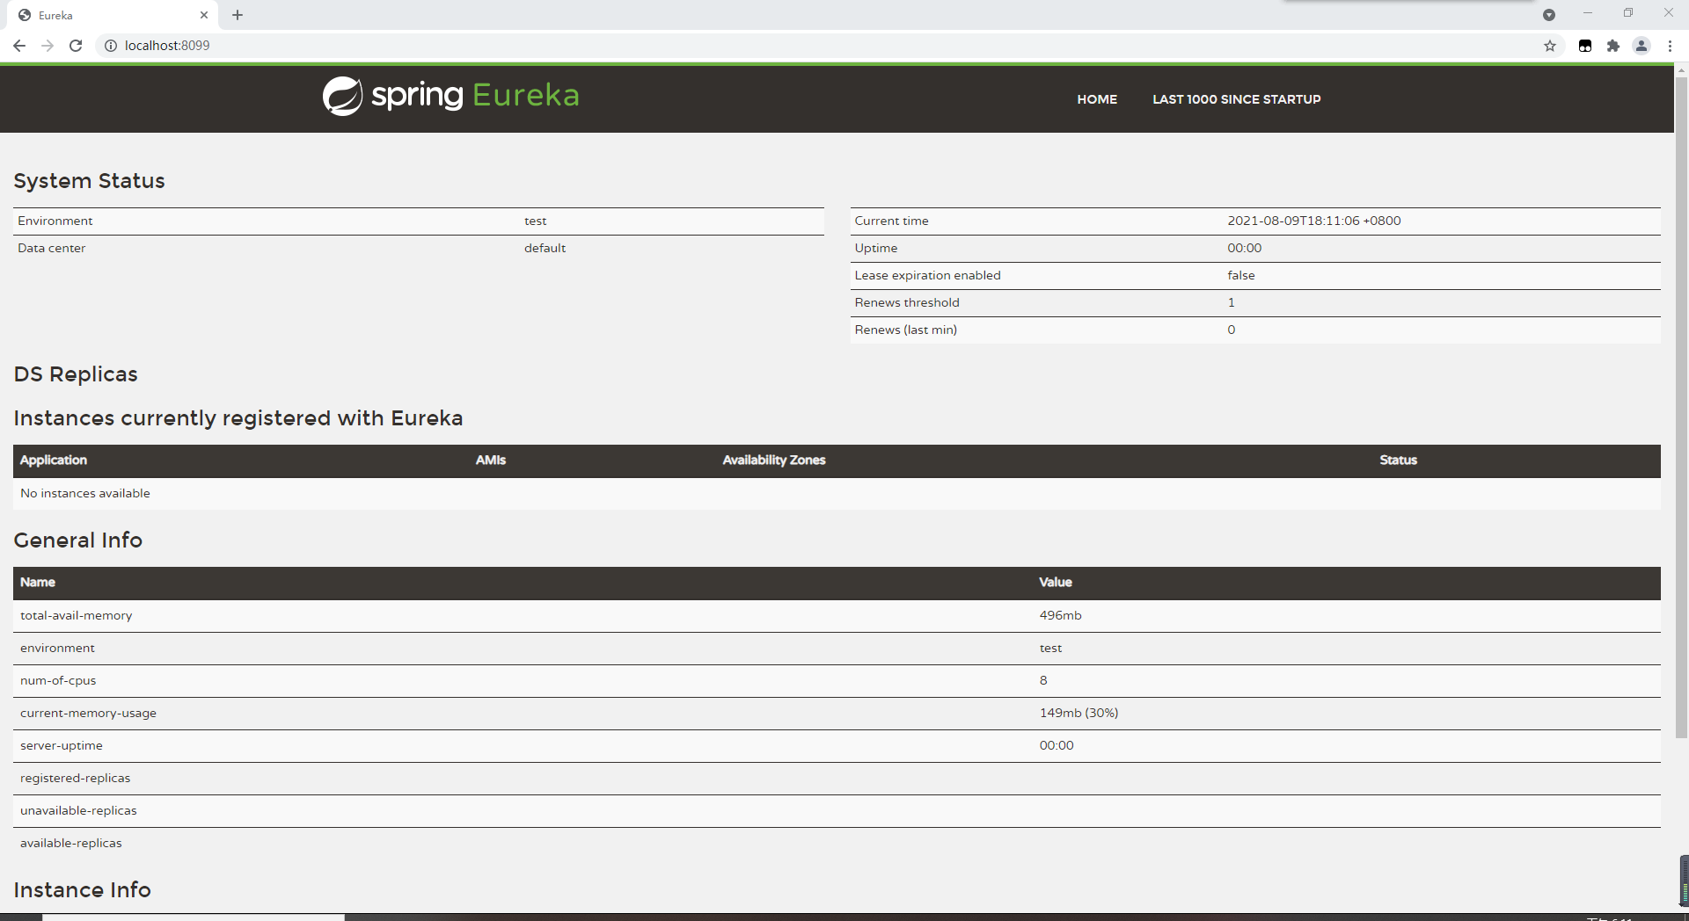
Task: Minimize the browser window
Action: 1588,13
